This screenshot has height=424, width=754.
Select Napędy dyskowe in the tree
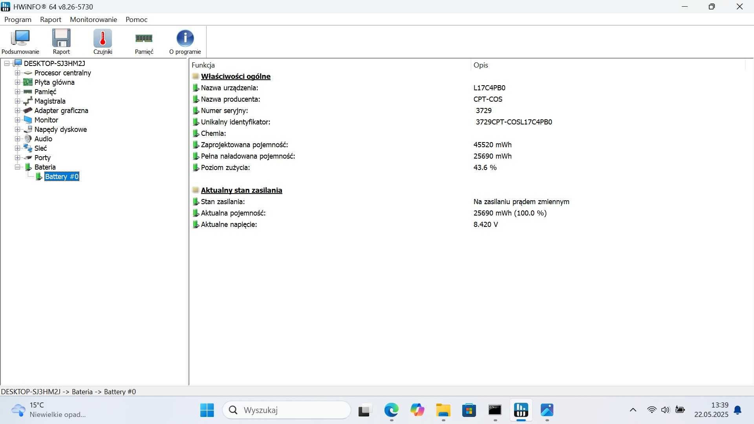(60, 129)
